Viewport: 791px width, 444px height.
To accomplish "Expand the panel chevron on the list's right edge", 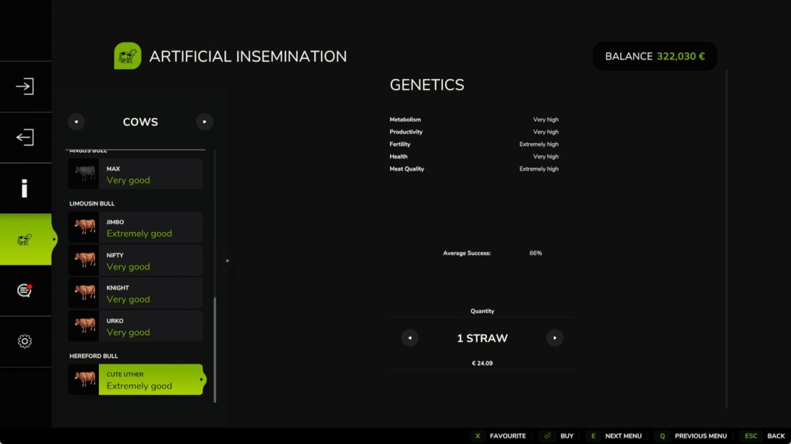I will click(228, 260).
